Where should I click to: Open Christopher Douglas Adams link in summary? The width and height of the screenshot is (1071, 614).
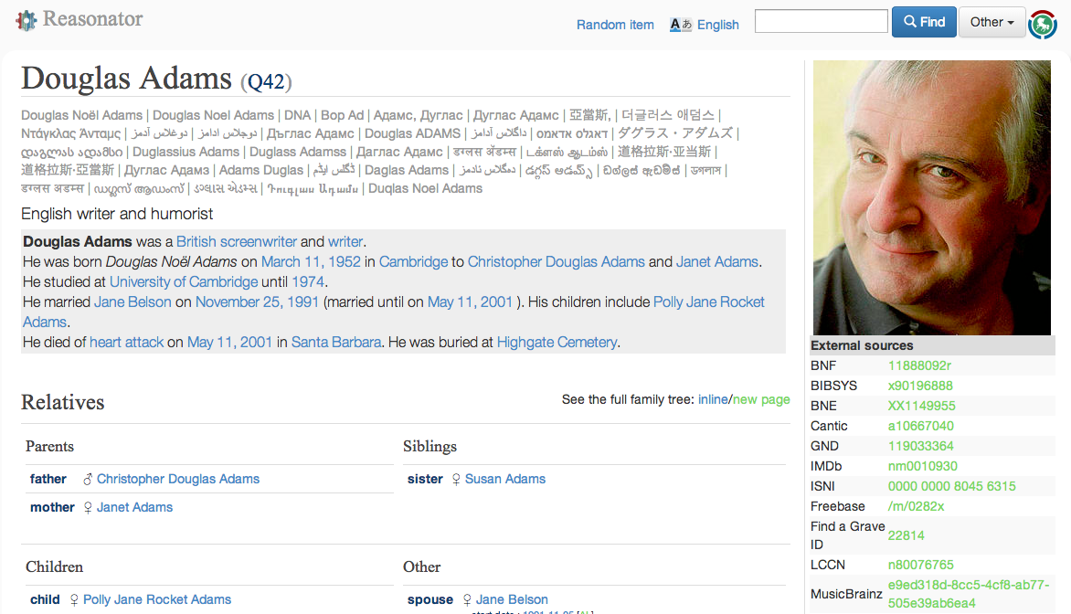[556, 261]
